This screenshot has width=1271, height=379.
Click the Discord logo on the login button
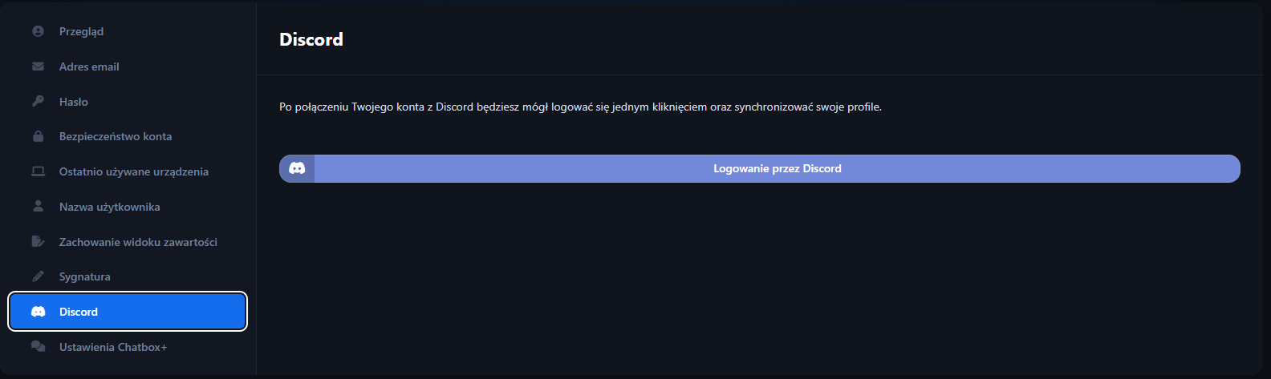[x=297, y=168]
